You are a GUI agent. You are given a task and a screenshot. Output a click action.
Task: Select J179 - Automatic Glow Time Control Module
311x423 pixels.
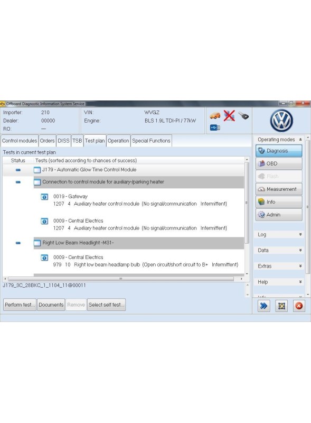pyautogui.click(x=89, y=170)
